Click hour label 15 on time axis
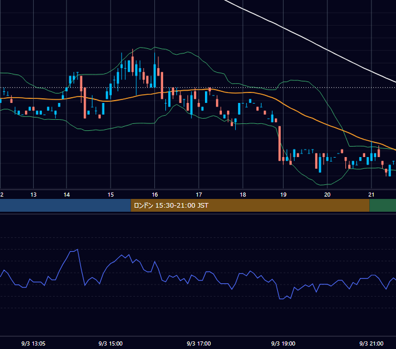The image size is (396, 349). [111, 195]
